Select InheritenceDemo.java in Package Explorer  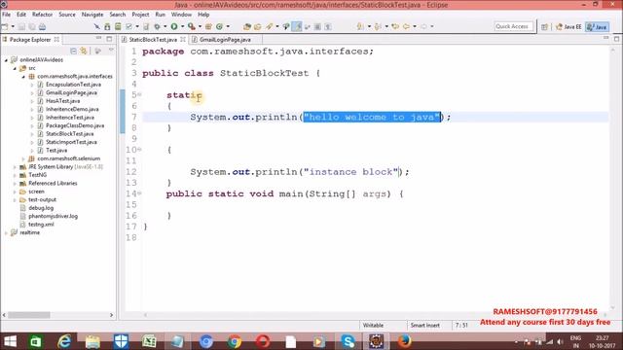72,109
